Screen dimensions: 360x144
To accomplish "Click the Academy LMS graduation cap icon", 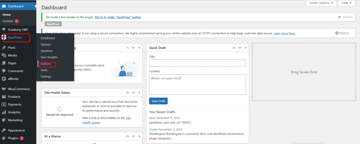I will click(x=4, y=30).
